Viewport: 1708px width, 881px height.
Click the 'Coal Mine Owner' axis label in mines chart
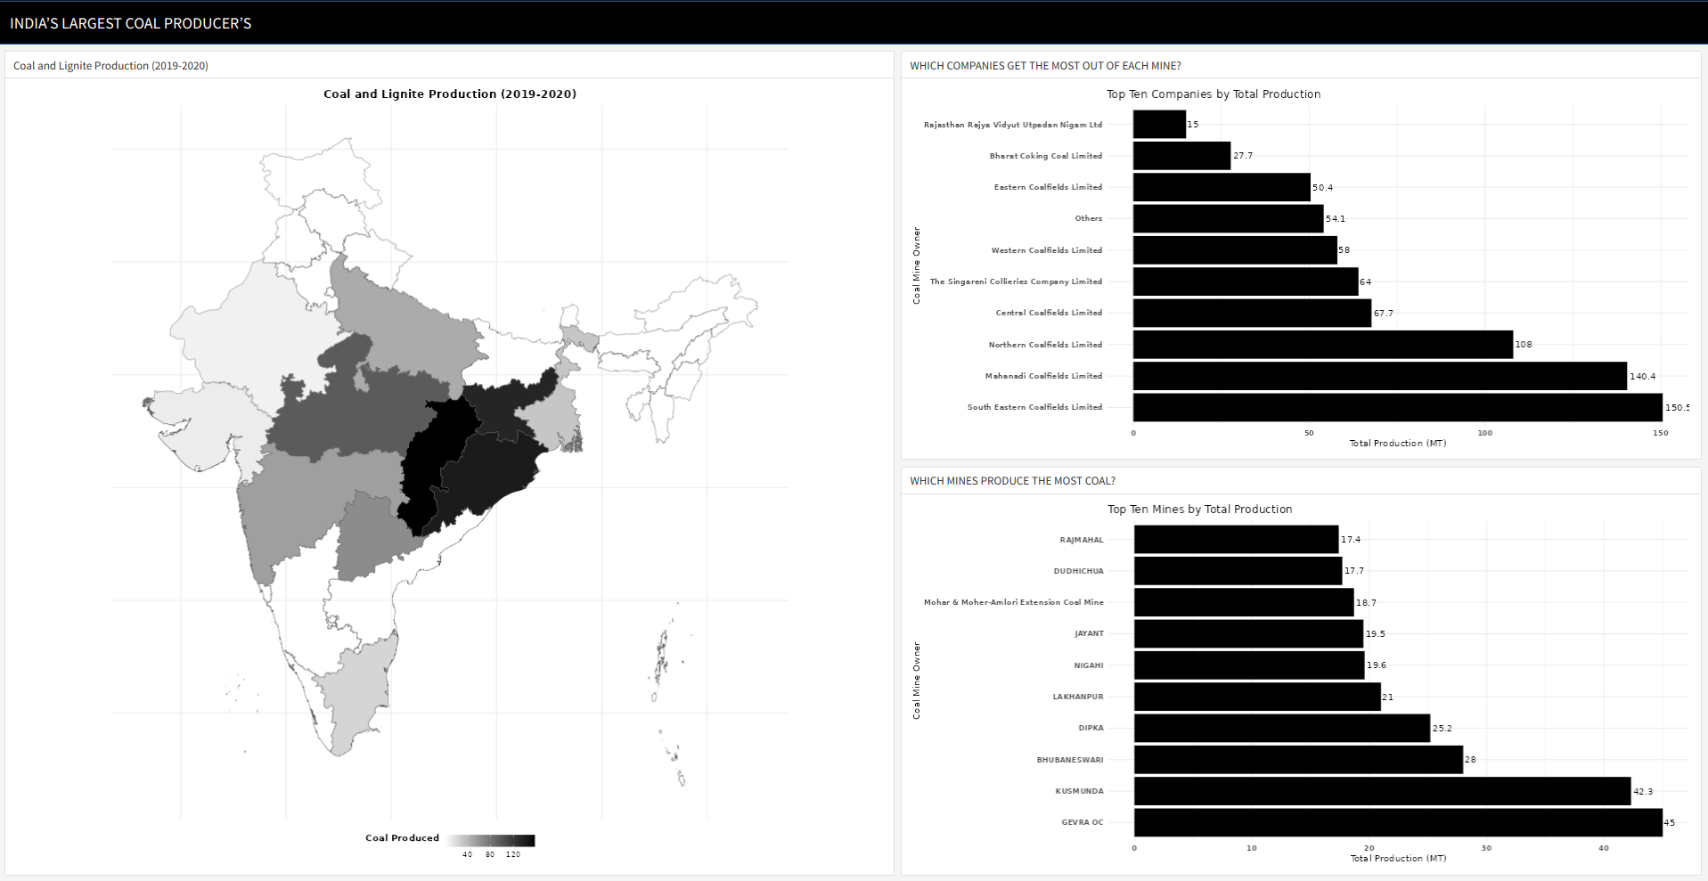[x=916, y=681]
